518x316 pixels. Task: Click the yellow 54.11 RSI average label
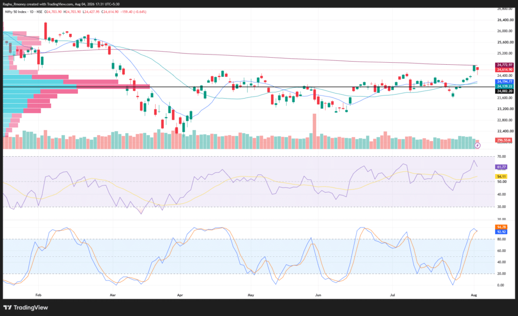tap(501, 176)
